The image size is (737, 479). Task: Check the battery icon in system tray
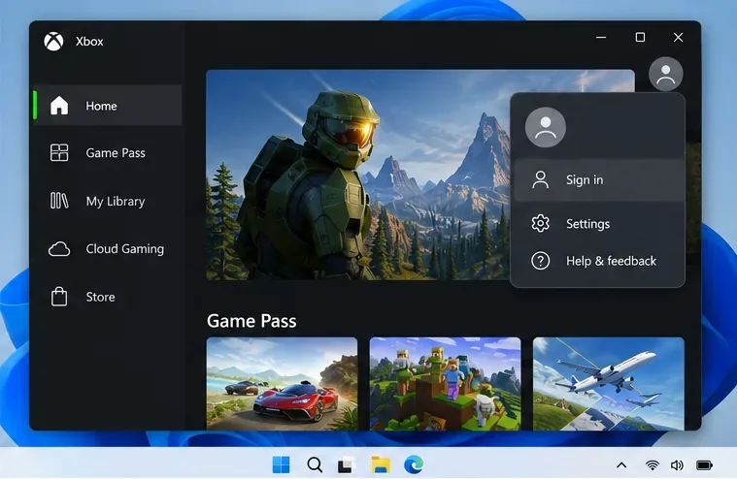[704, 464]
